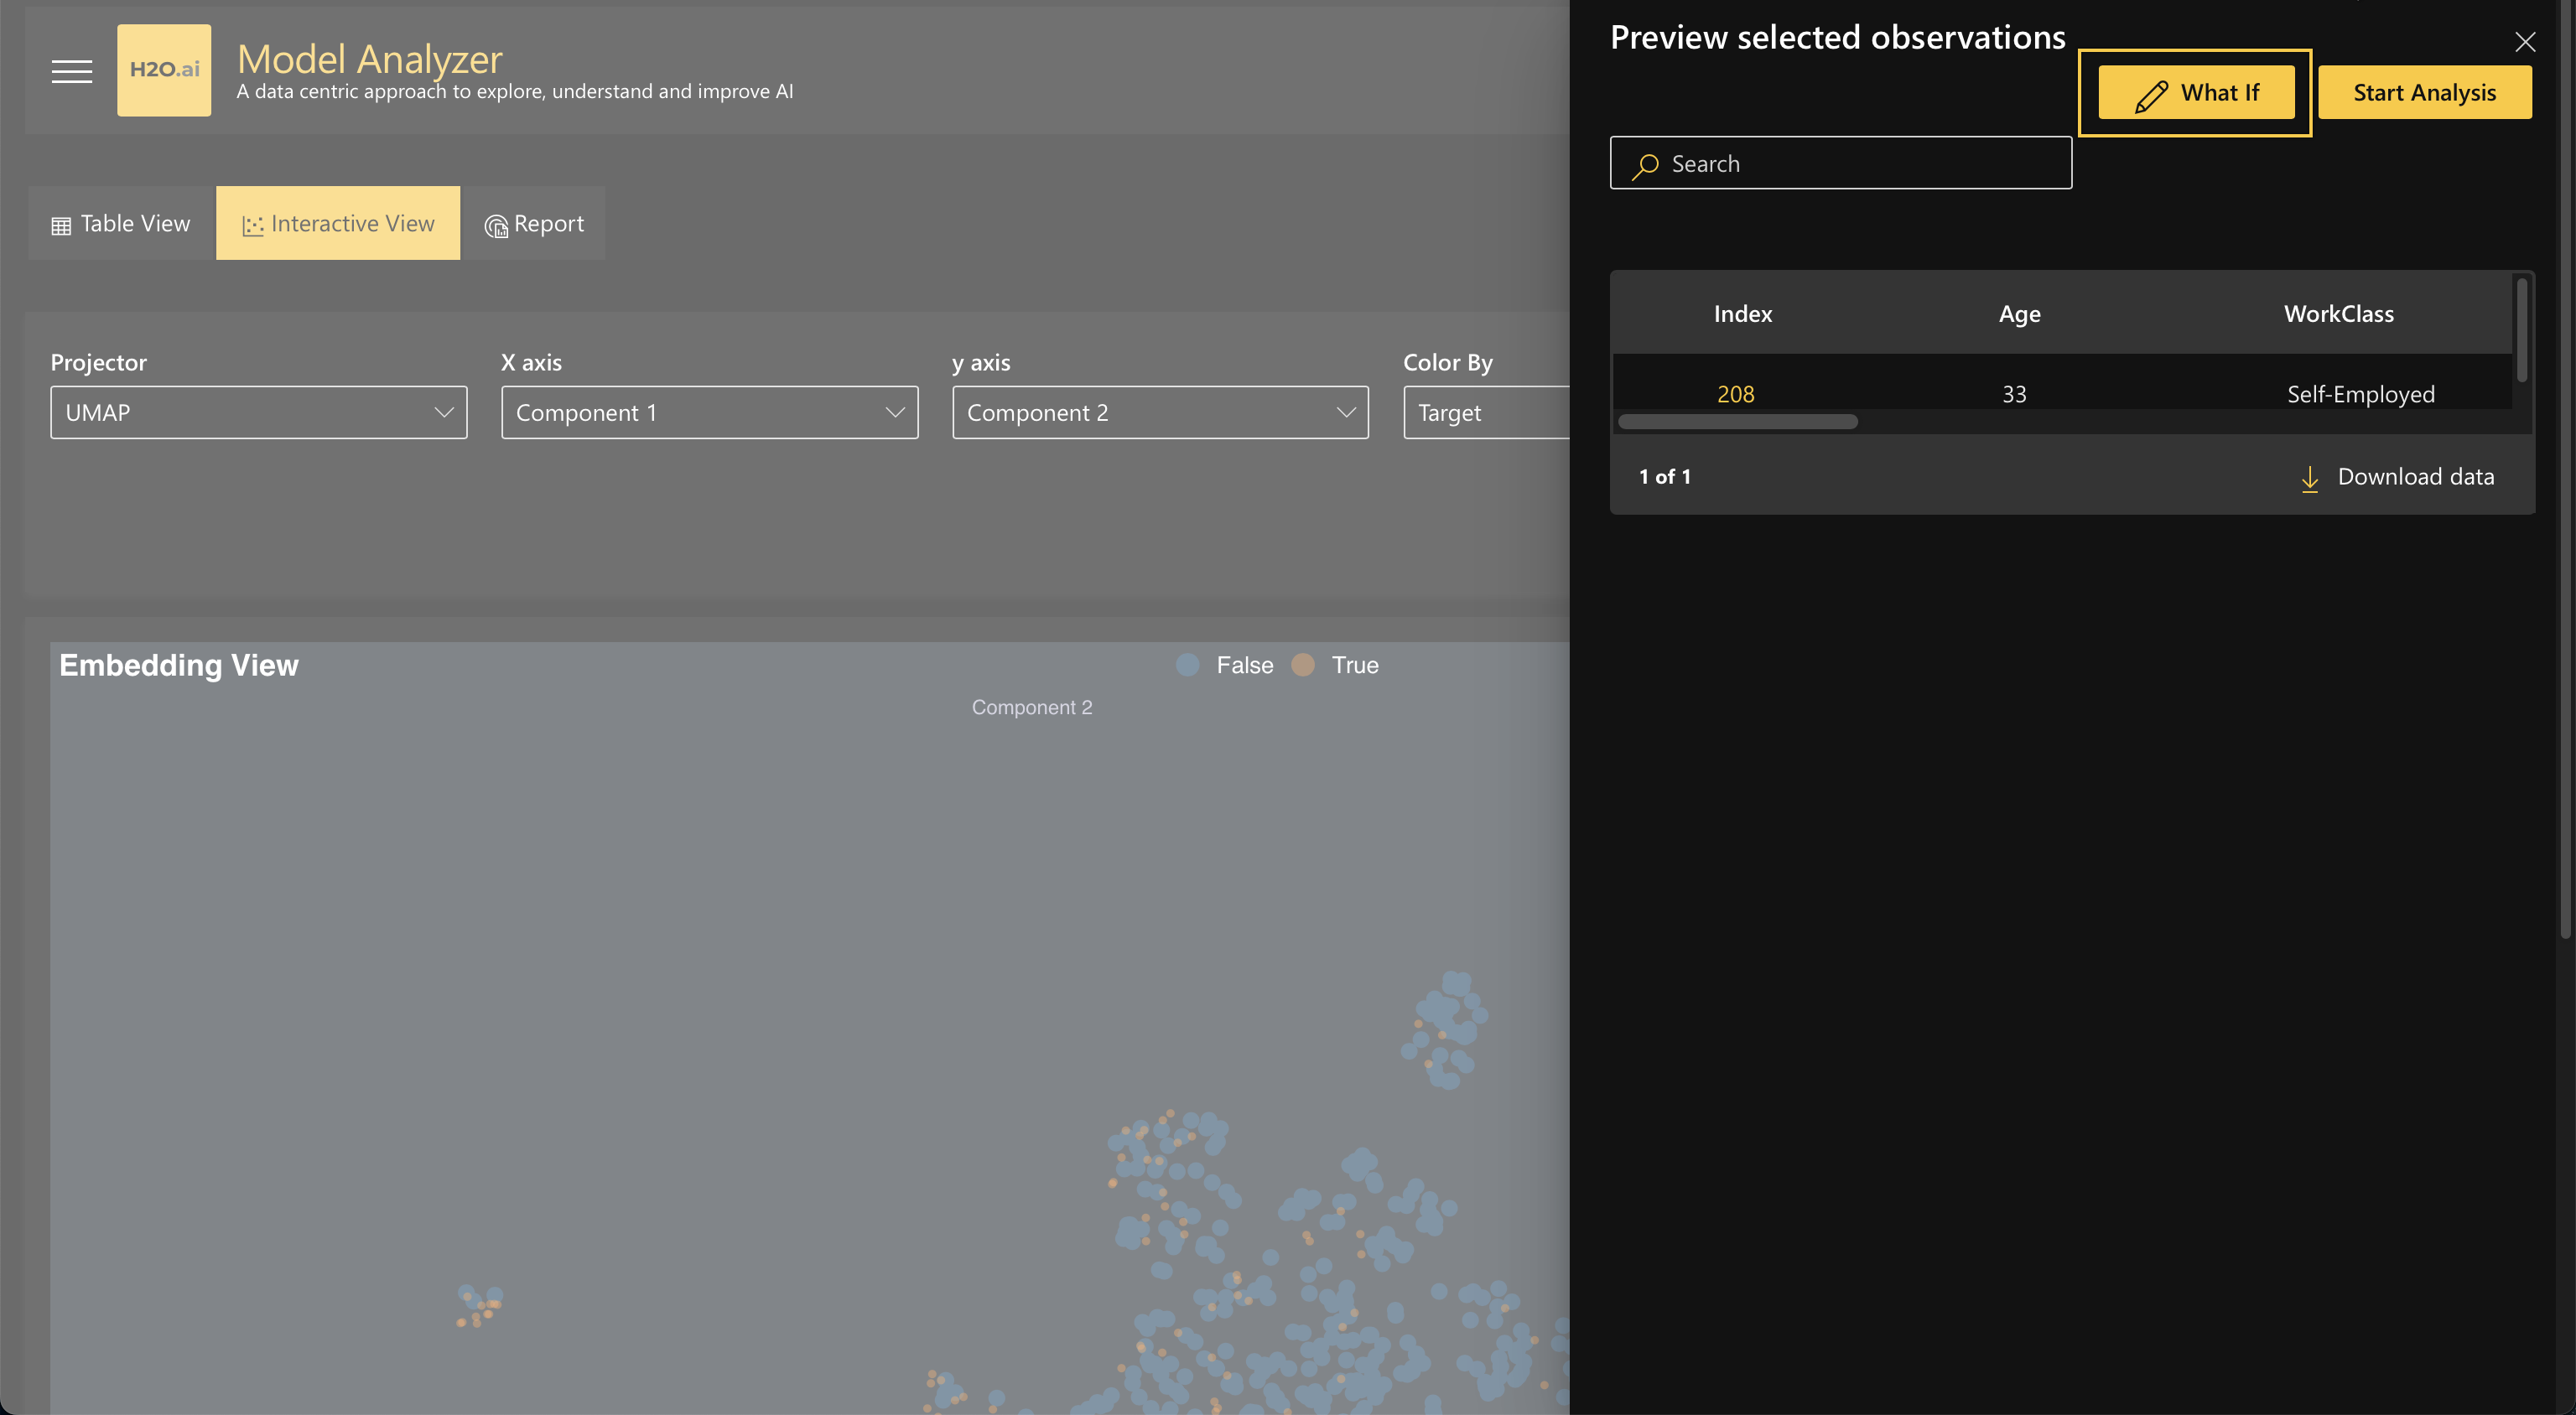Open the y axis Component 2 dropdown
2576x1415 pixels.
tap(1160, 412)
